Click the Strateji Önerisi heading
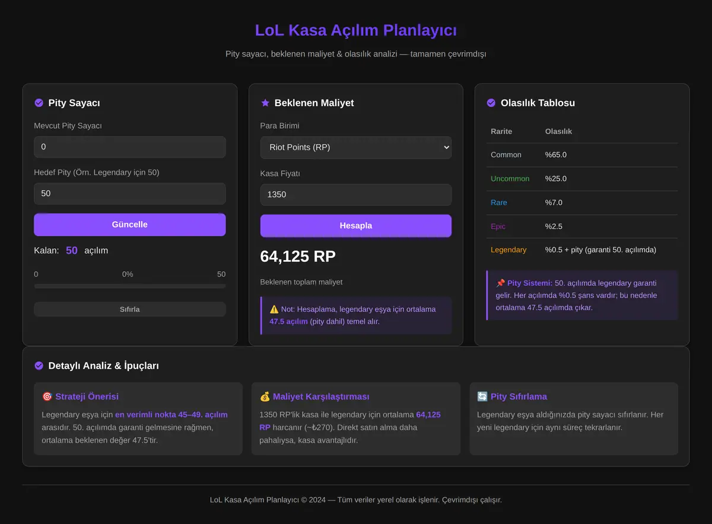The image size is (712, 524). pos(87,397)
